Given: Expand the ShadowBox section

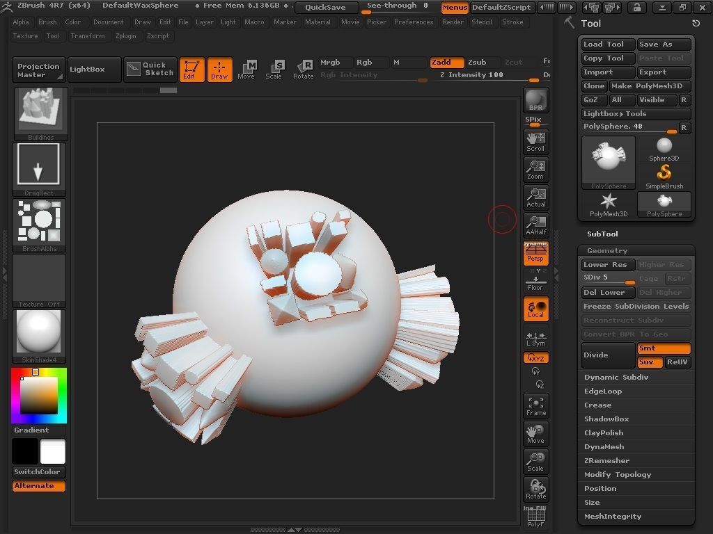Looking at the screenshot, I should point(606,419).
